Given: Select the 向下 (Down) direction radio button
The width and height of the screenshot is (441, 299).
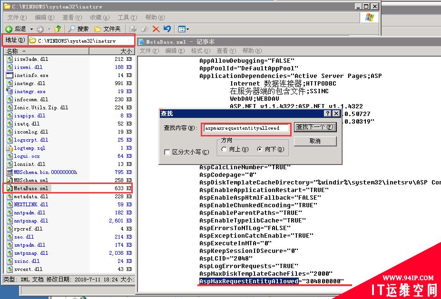Looking at the screenshot, I should tap(260, 149).
